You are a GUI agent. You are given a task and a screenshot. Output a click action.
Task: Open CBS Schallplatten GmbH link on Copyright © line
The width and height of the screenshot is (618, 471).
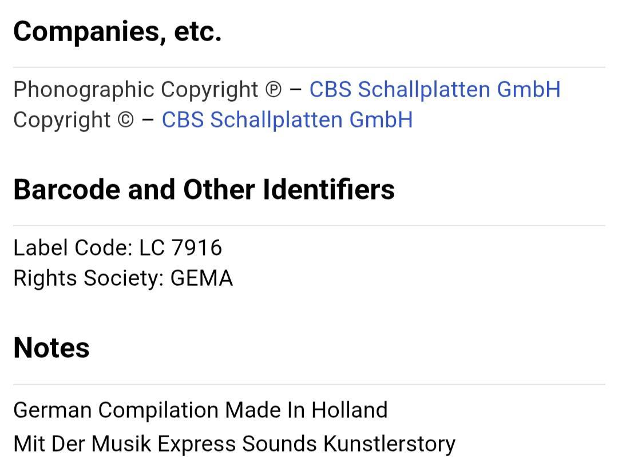point(287,120)
